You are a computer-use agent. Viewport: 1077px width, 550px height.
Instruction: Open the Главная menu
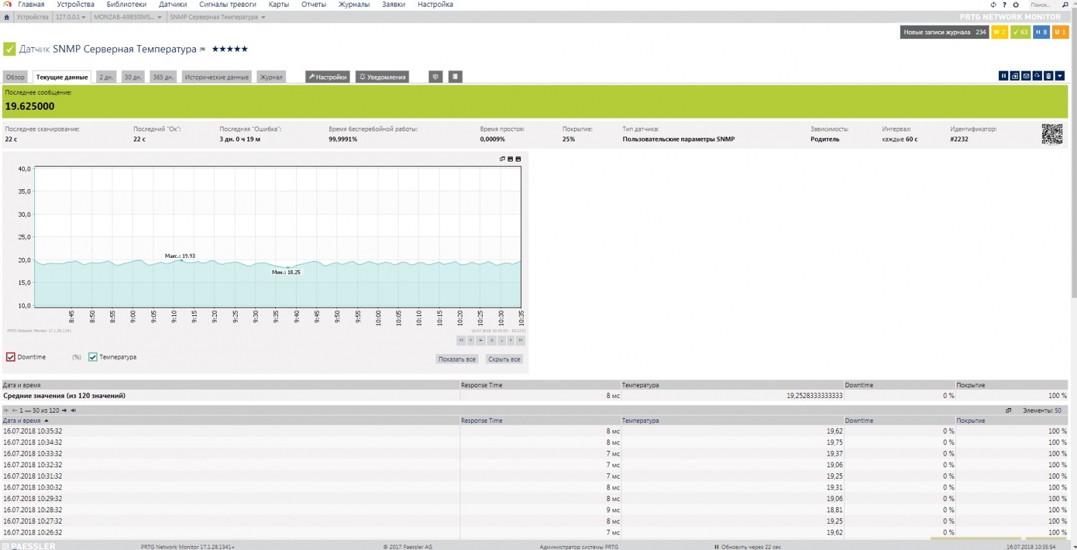click(x=31, y=5)
